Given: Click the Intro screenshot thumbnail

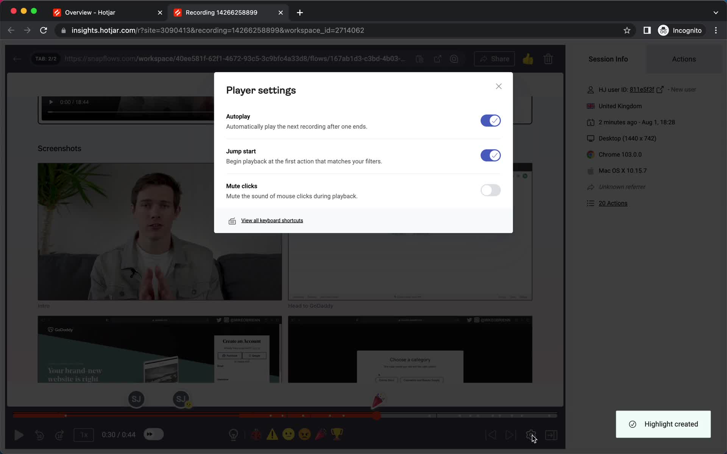Looking at the screenshot, I should [160, 231].
